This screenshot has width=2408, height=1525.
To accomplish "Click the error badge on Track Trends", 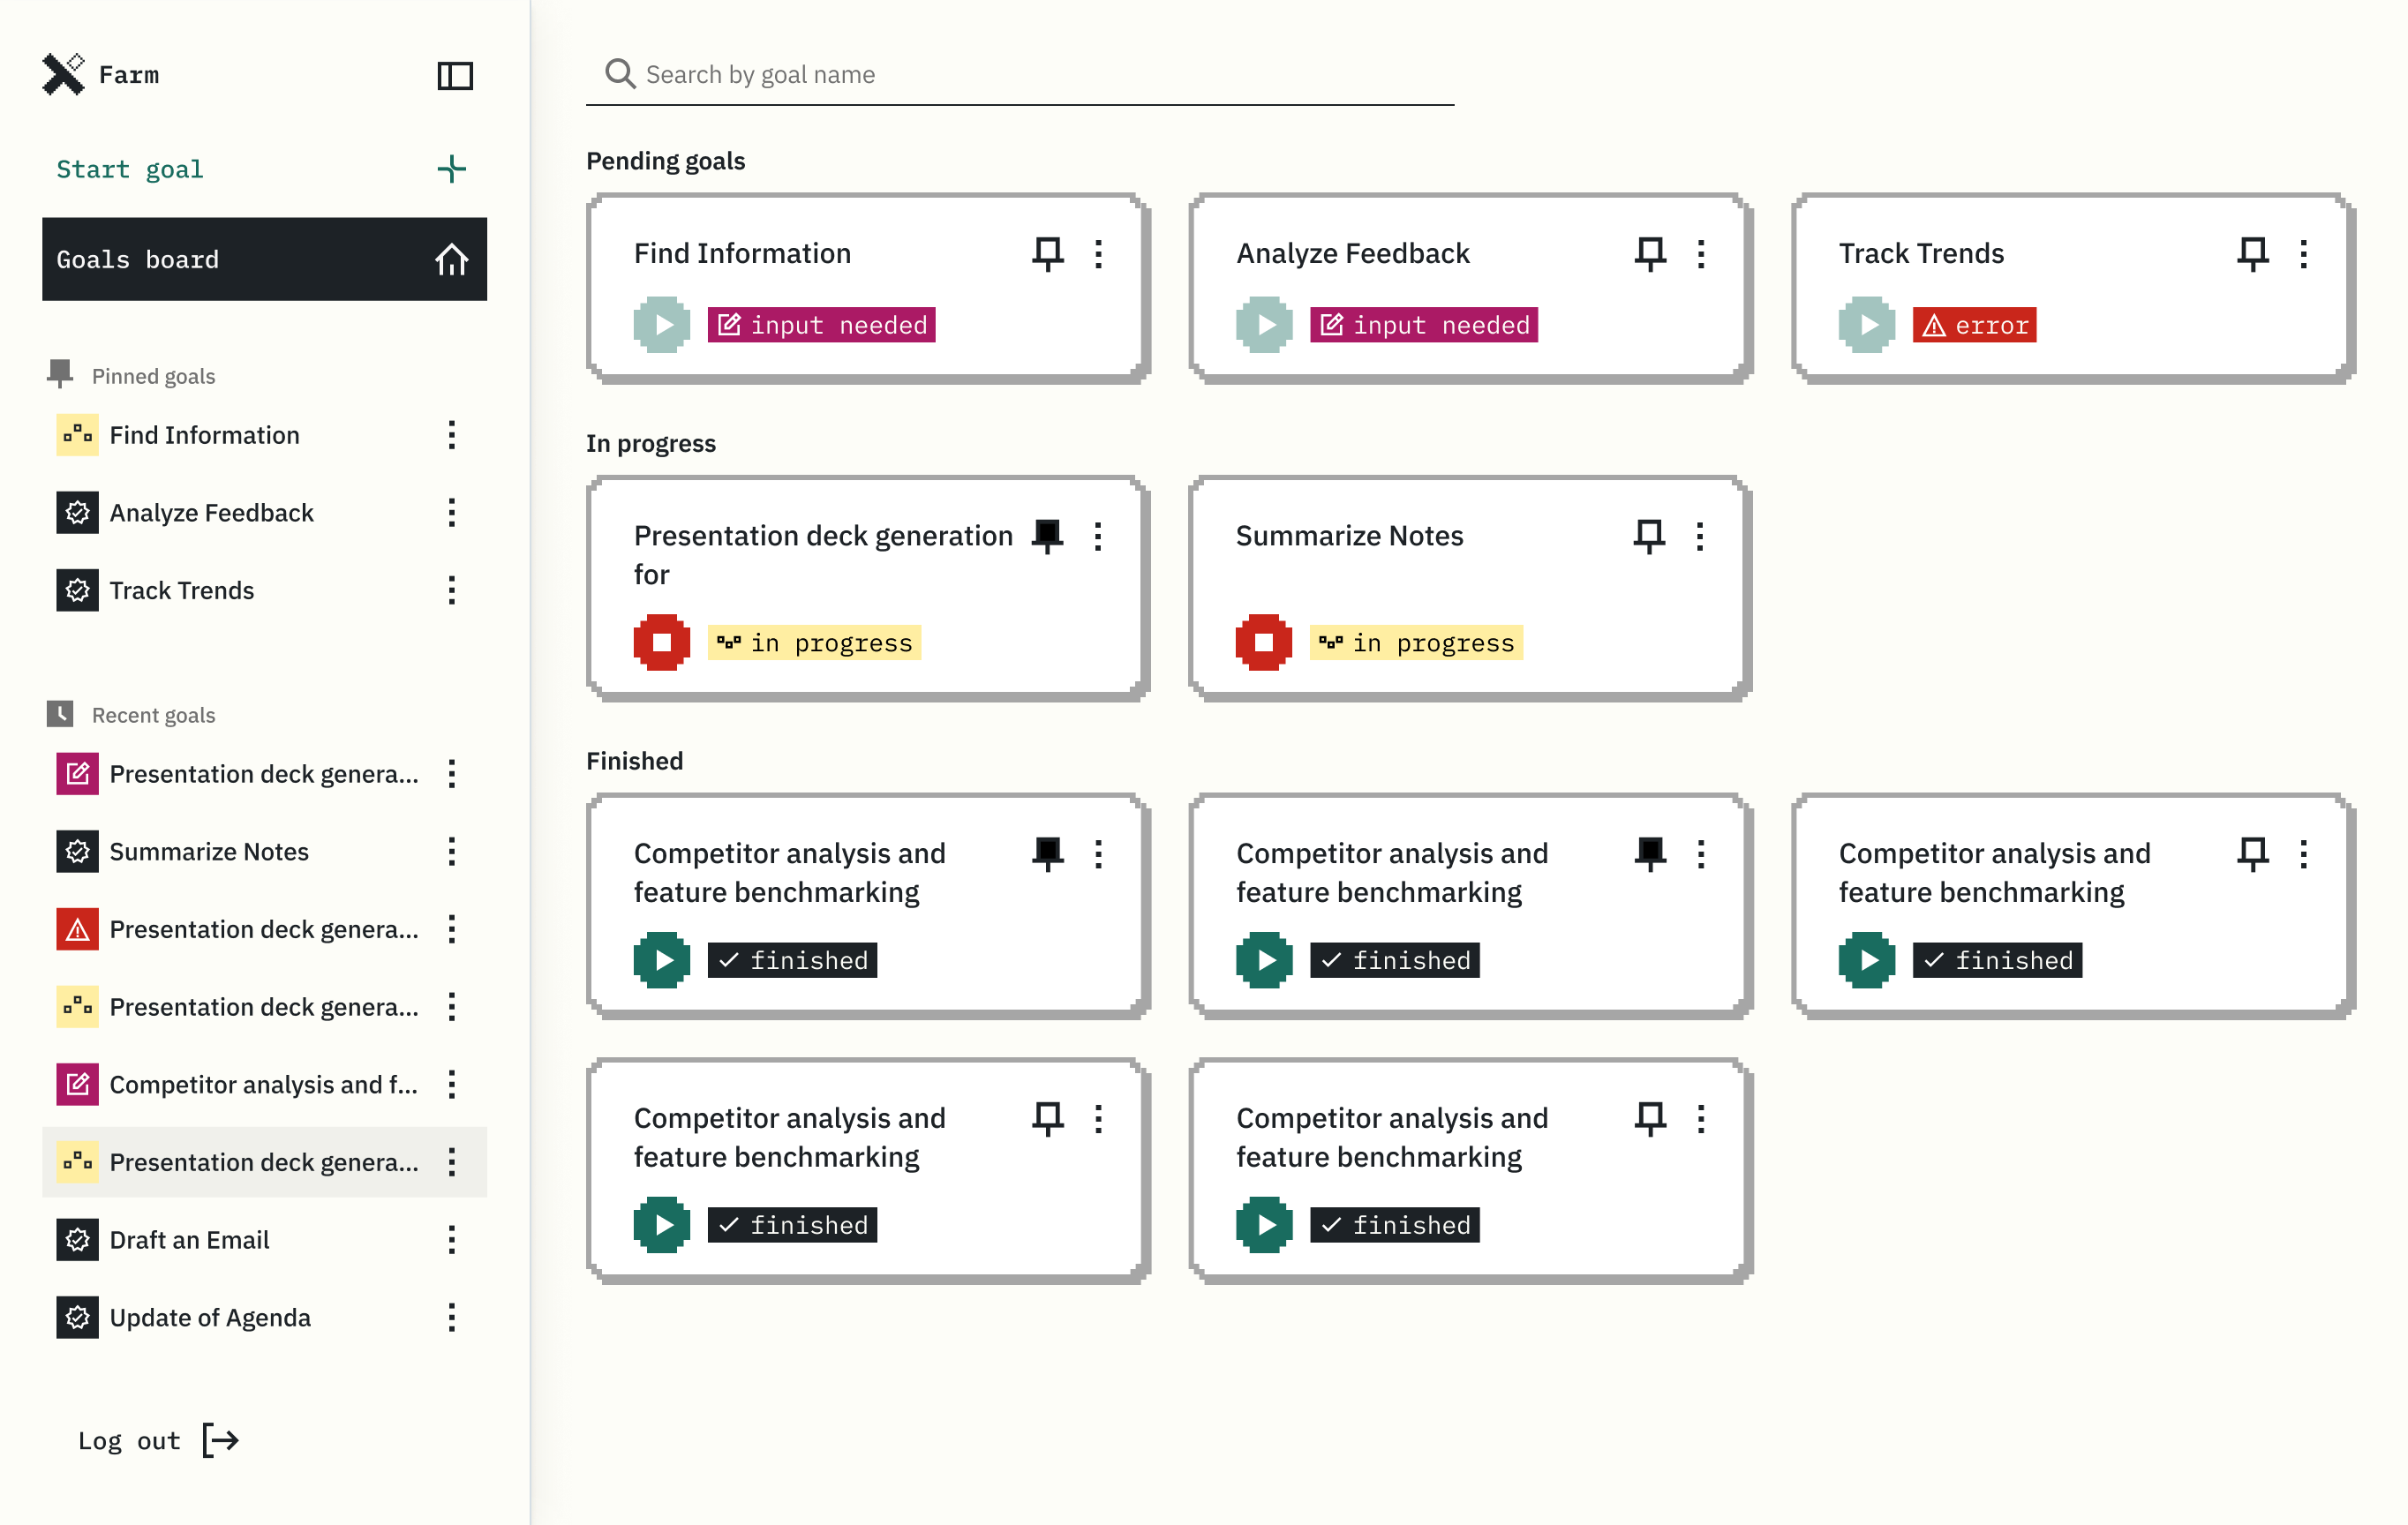I will [1974, 325].
